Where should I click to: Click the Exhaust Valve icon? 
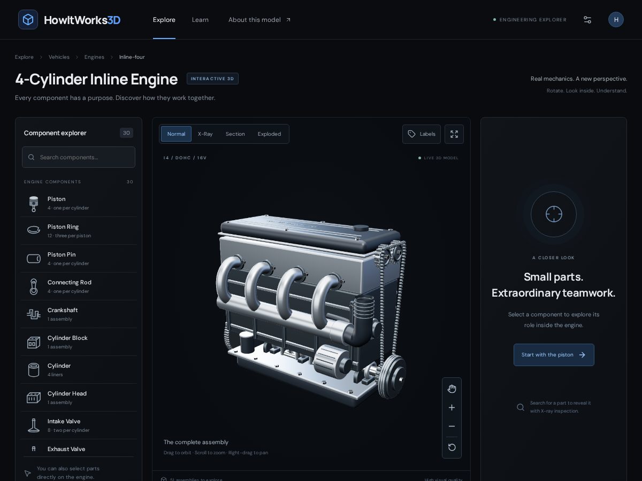pyautogui.click(x=34, y=449)
